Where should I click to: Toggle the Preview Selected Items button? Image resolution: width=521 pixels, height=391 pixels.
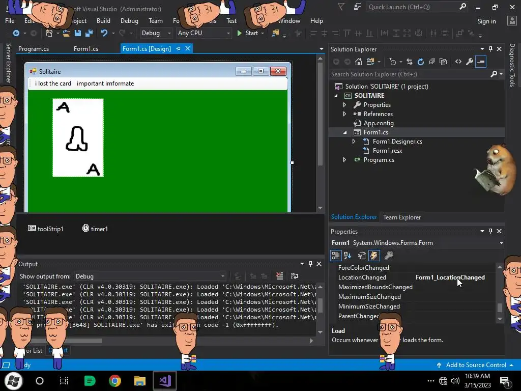(x=481, y=62)
